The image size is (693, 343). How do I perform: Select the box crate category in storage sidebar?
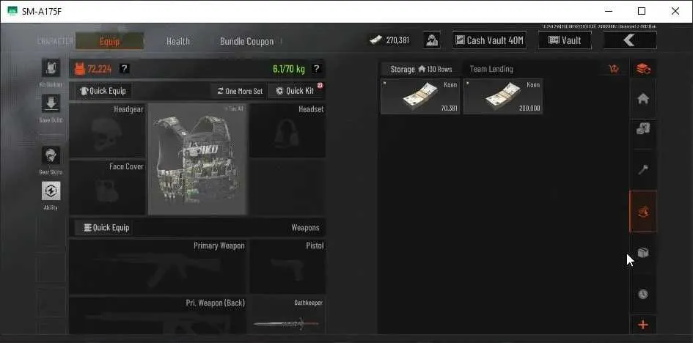coord(643,253)
